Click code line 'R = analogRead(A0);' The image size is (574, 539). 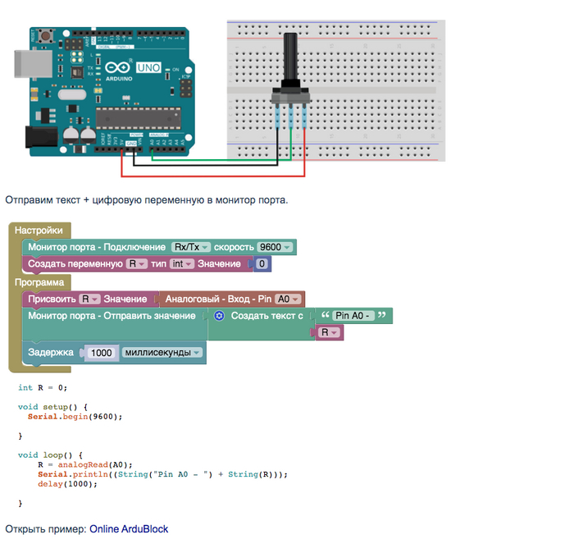85,464
